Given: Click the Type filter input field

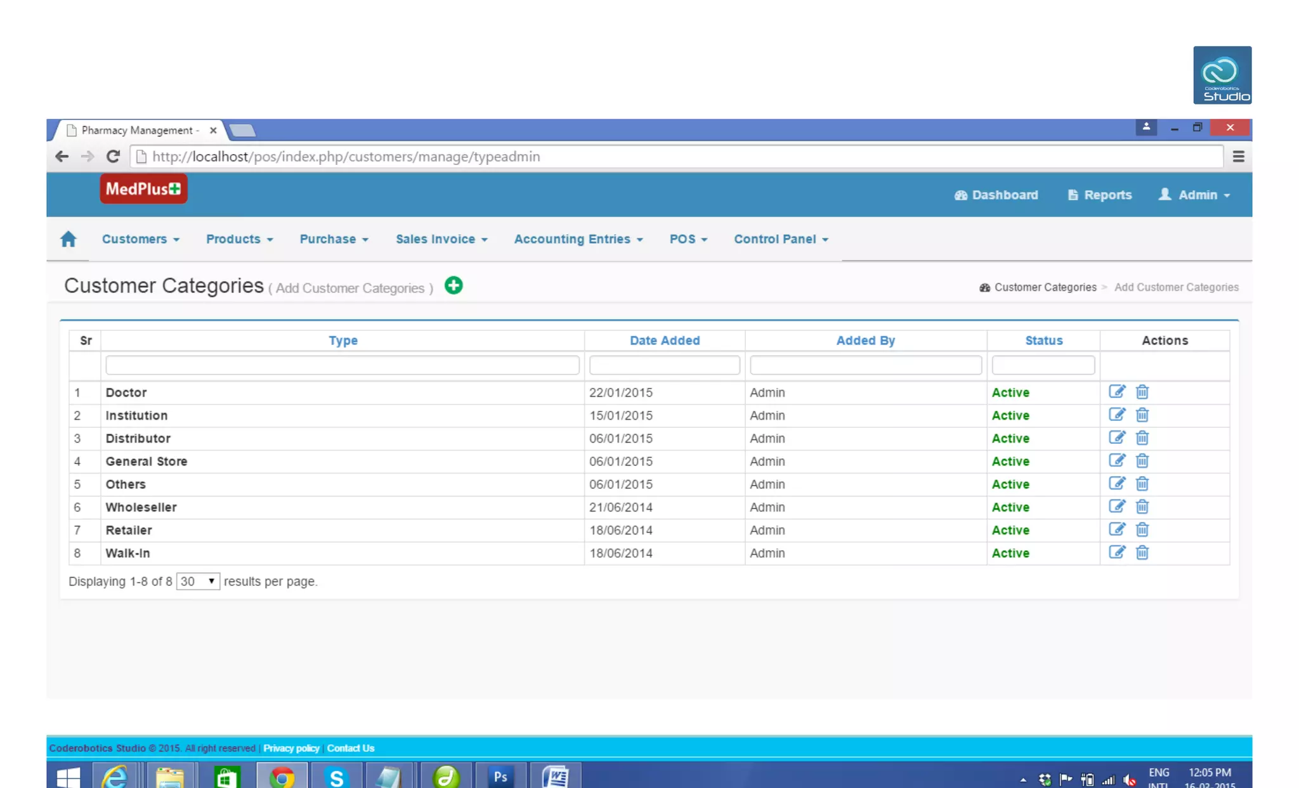Looking at the screenshot, I should (x=342, y=365).
